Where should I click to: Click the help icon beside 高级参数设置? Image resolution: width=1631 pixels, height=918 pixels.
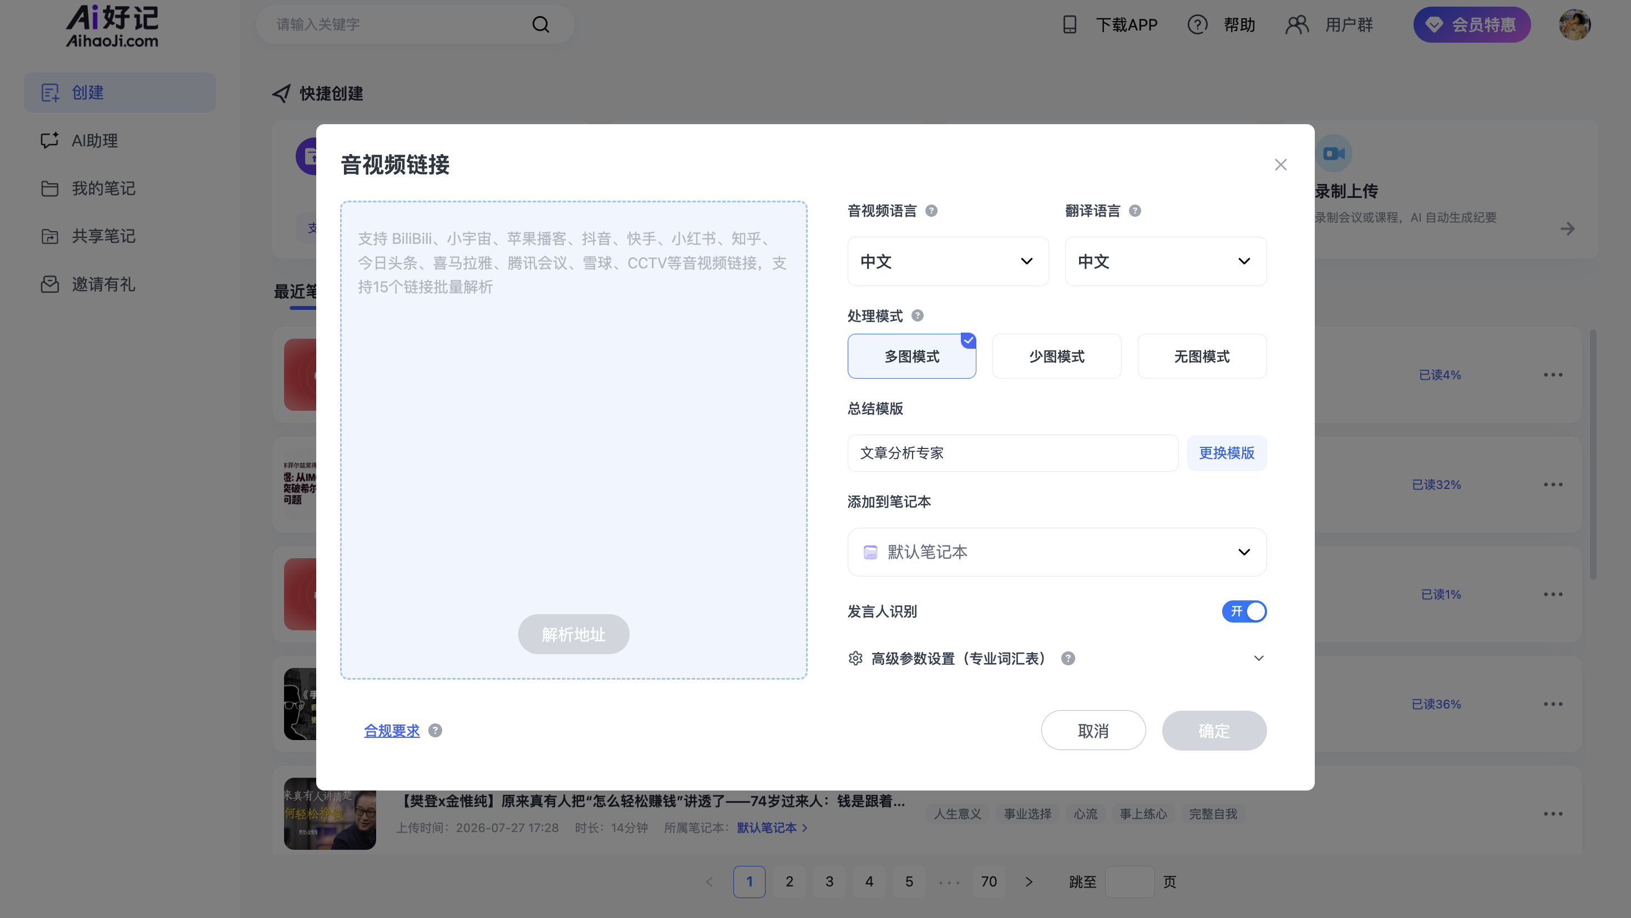point(1068,659)
